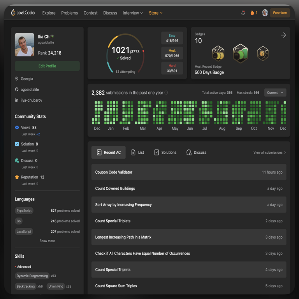
Task: Open View all submissions link
Action: (x=269, y=153)
